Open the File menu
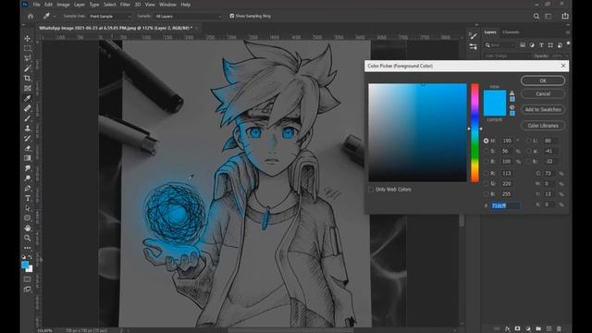This screenshot has width=592, height=333. [36, 5]
